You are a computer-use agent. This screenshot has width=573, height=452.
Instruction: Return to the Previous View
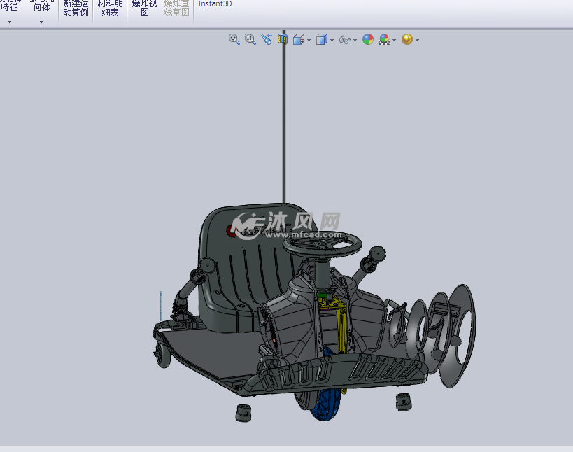click(267, 39)
